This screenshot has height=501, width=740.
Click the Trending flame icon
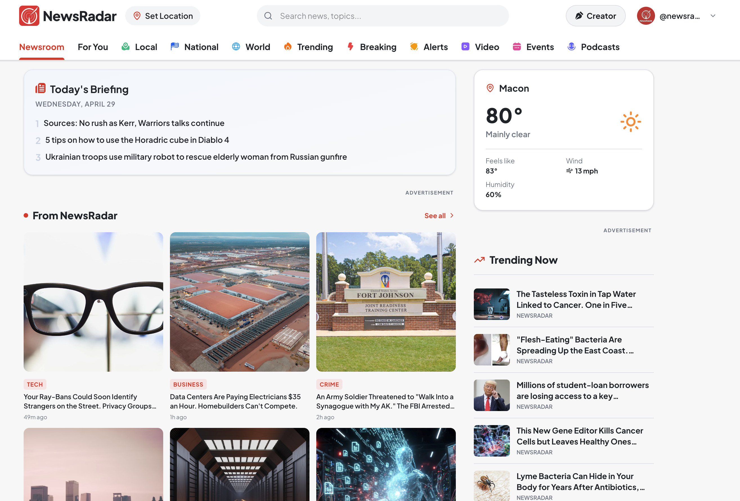[x=288, y=46]
